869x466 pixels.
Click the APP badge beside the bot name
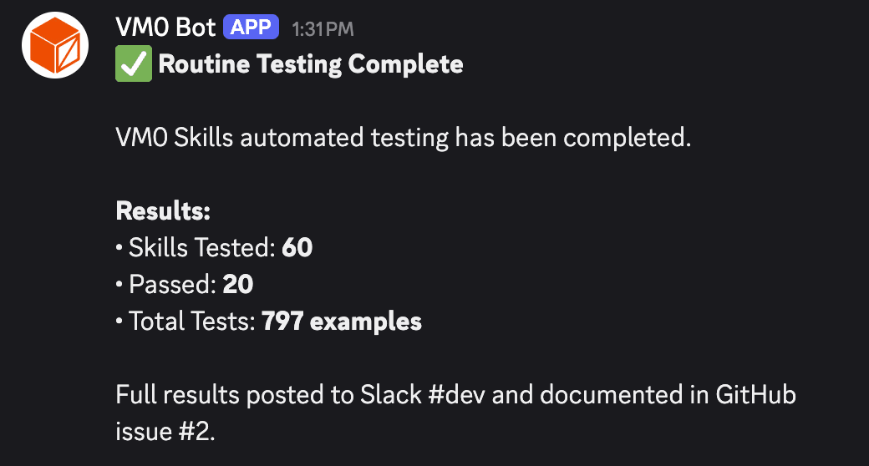tap(252, 28)
